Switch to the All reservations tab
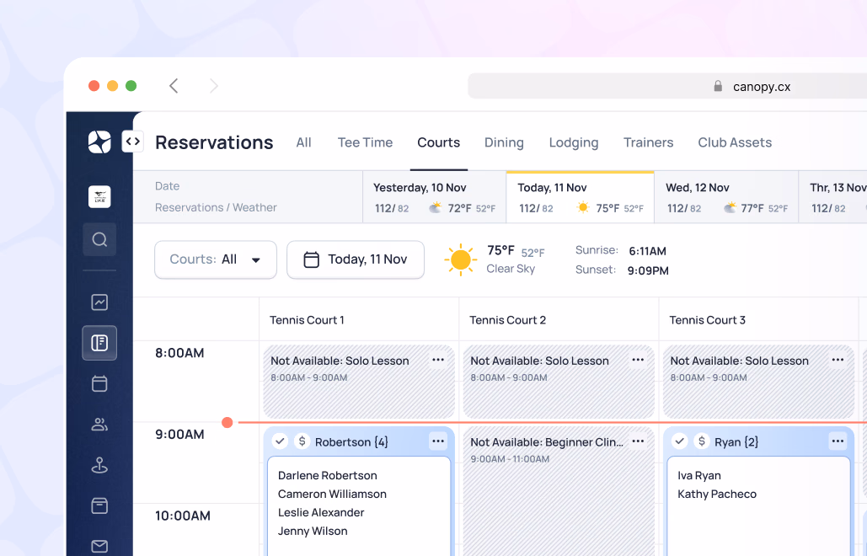Screen dimensions: 867x556 (x=303, y=142)
